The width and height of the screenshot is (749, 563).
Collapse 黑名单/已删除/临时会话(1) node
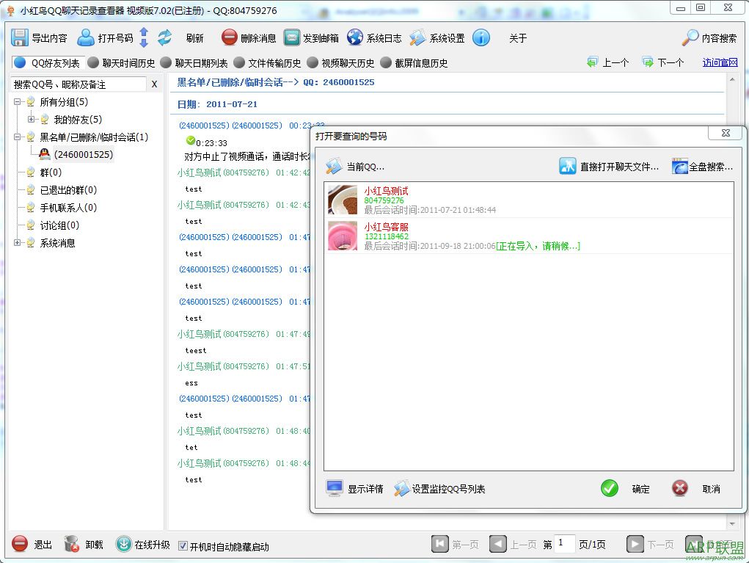(17, 137)
